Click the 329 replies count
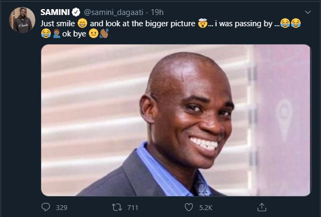This screenshot has height=217, width=321. pyautogui.click(x=61, y=207)
